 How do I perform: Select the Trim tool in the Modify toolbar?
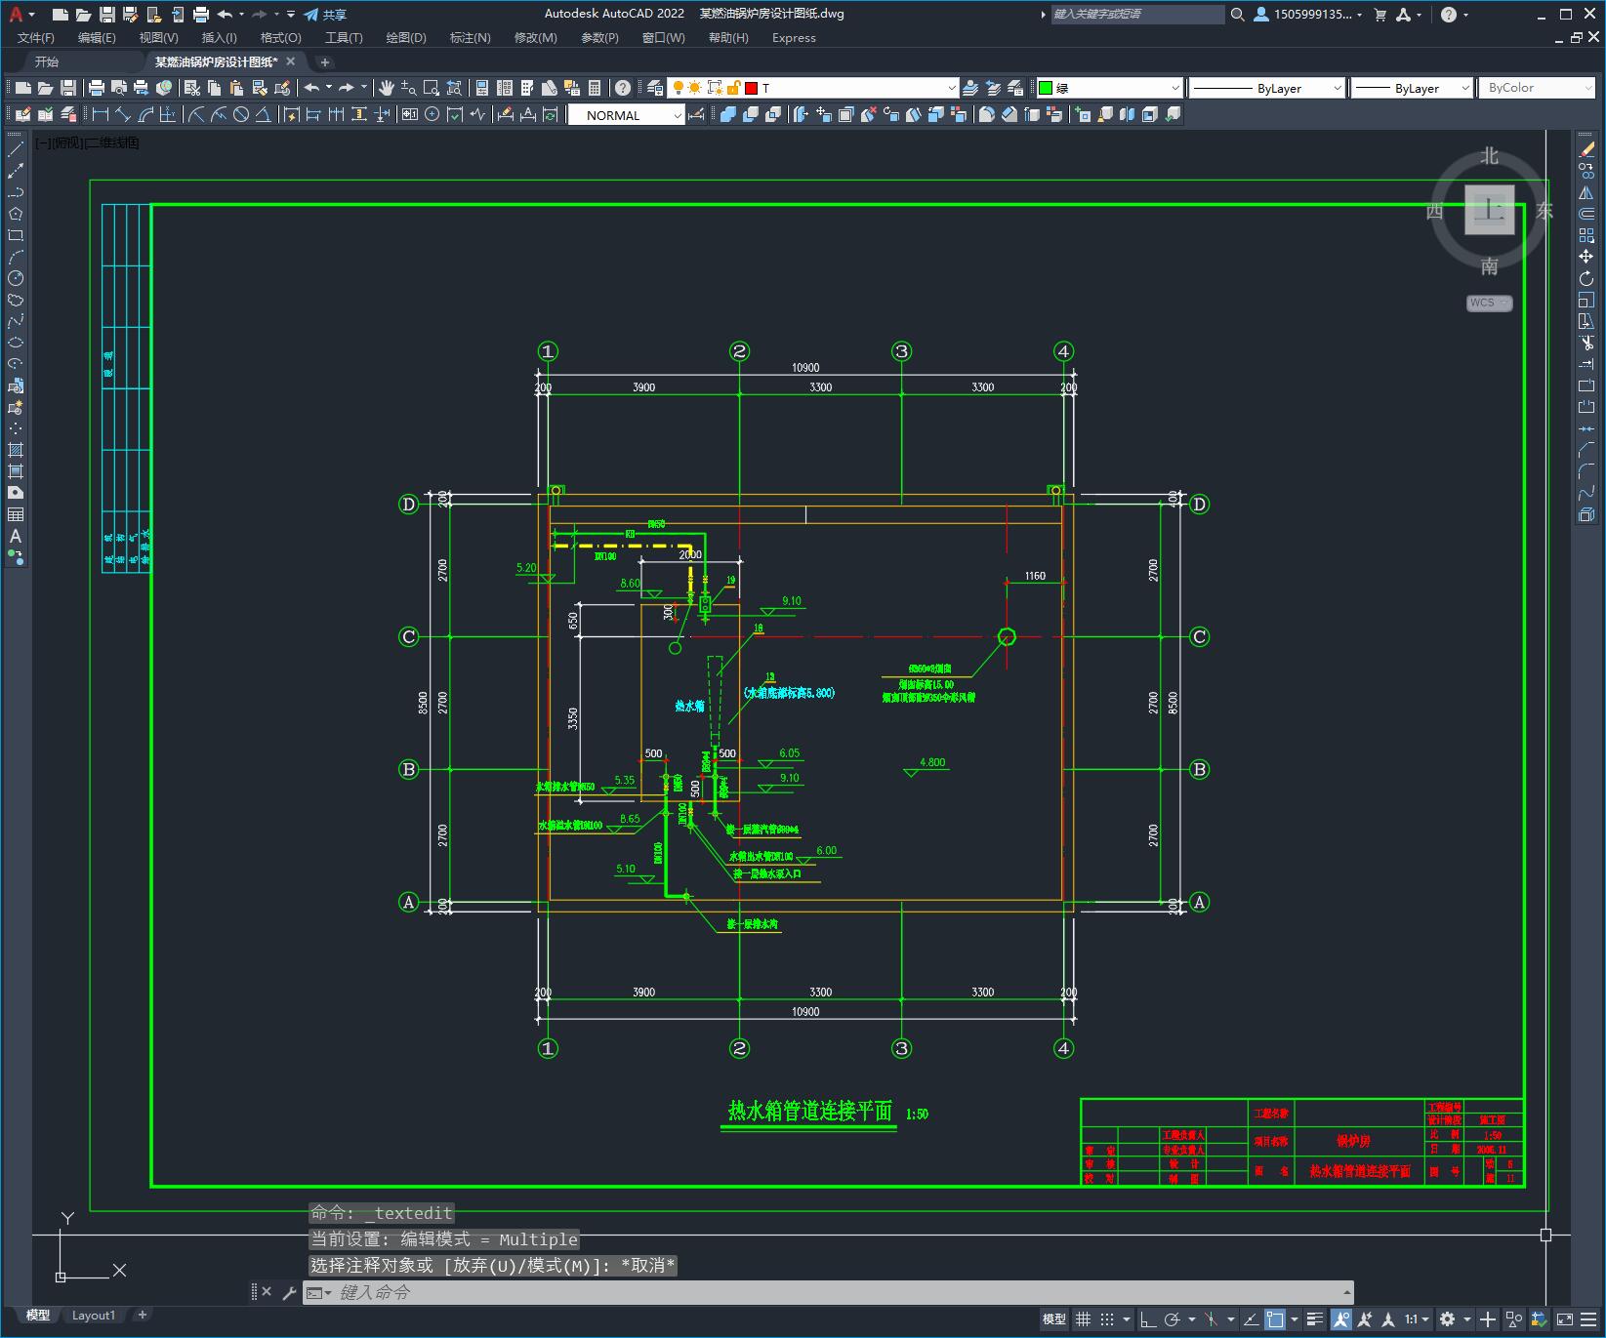(x=1586, y=343)
